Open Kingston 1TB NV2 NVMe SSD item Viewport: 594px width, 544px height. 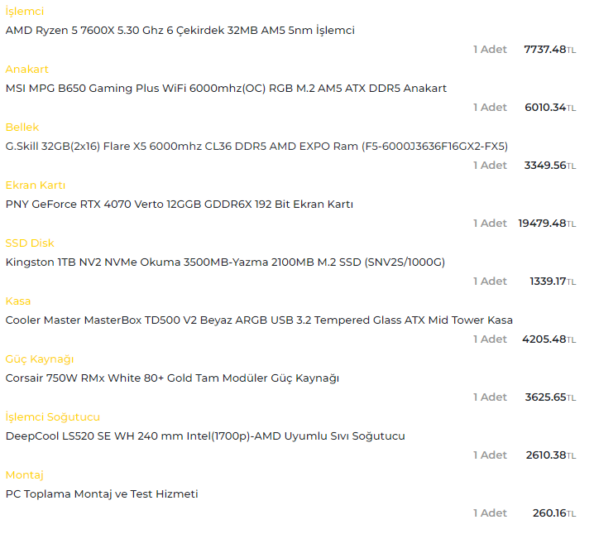pyautogui.click(x=225, y=262)
